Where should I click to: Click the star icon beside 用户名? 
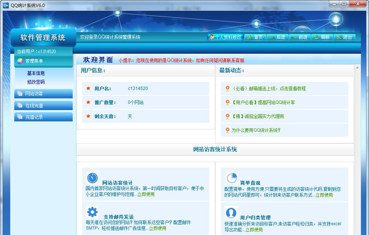pyautogui.click(x=88, y=88)
